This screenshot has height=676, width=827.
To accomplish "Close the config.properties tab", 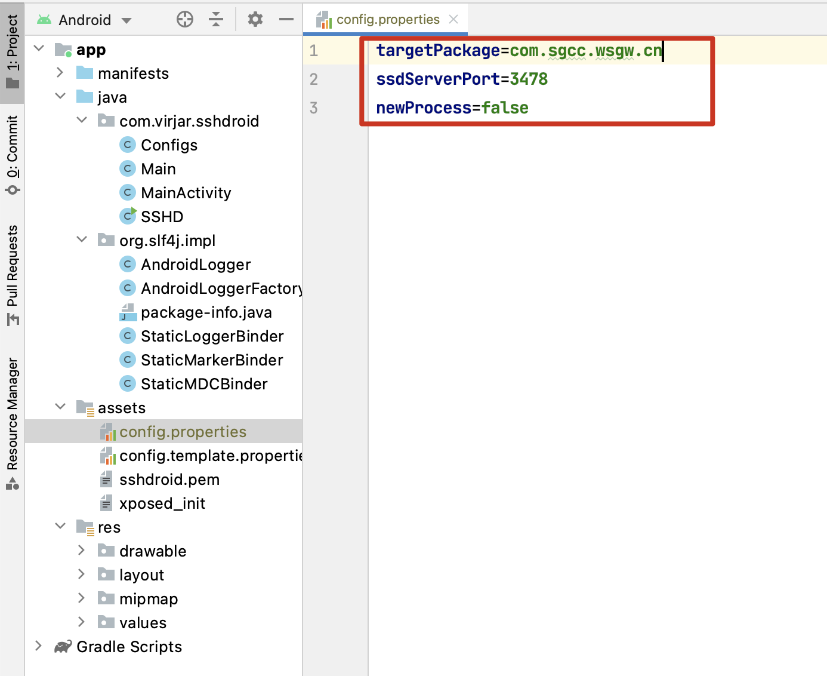I will click(453, 20).
